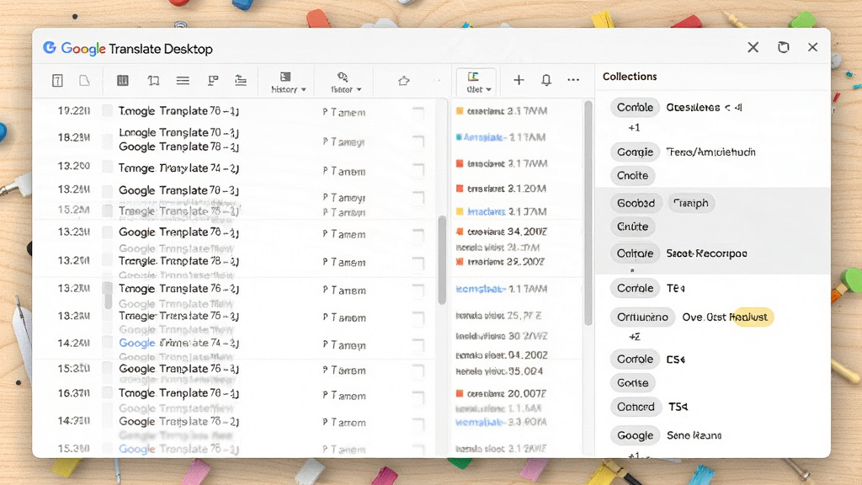Expand the '+2' under the Ortiunino chip
The image size is (862, 485).
635,337
